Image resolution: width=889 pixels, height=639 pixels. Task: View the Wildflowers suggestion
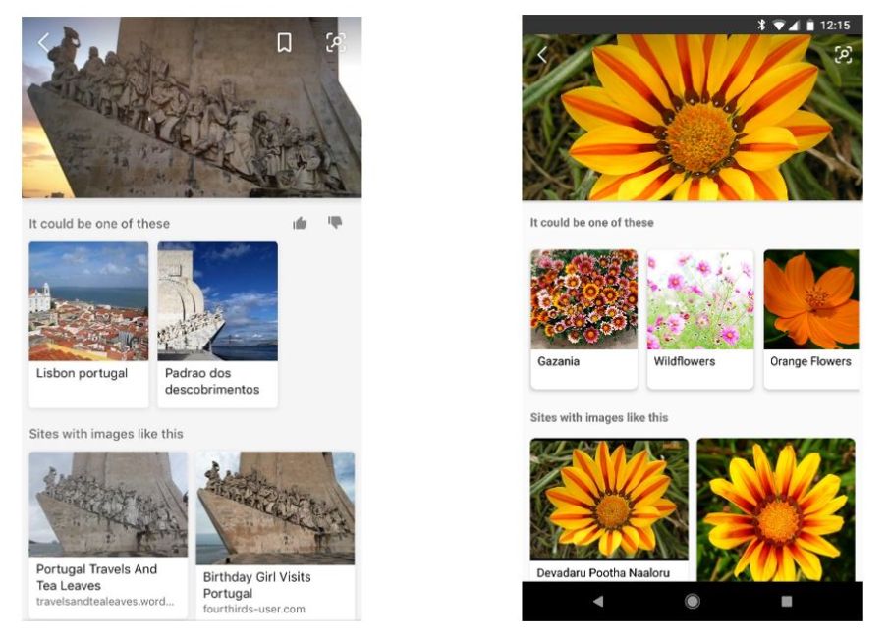pos(699,304)
